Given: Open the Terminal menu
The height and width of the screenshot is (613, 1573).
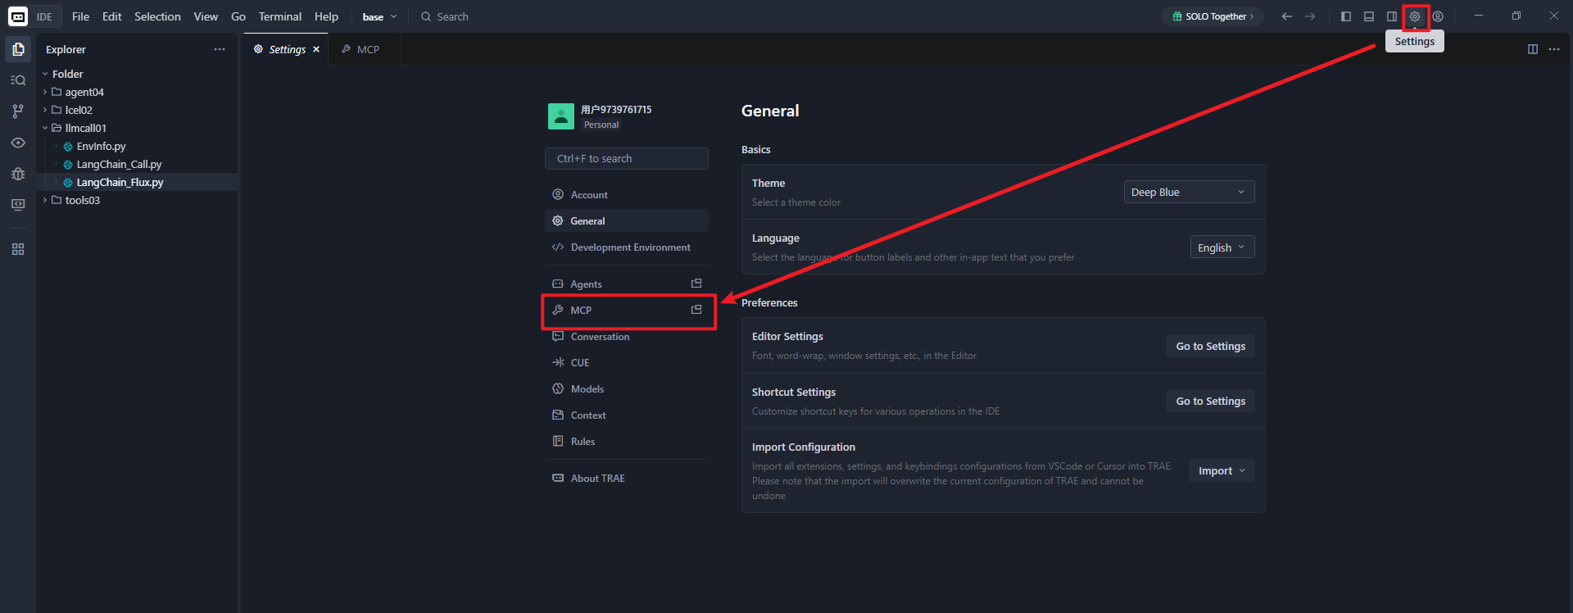Looking at the screenshot, I should pyautogui.click(x=279, y=16).
